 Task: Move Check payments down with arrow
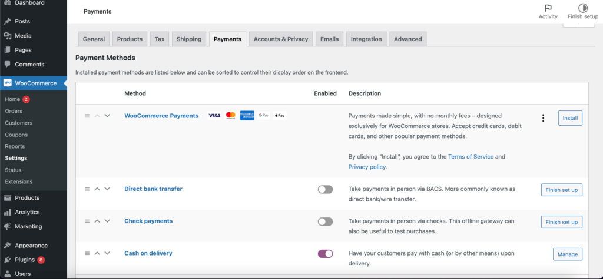coord(107,221)
